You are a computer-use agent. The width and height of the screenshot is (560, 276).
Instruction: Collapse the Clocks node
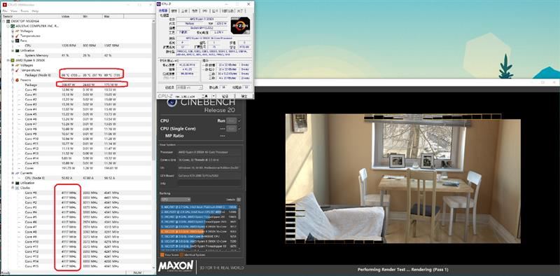pyautogui.click(x=13, y=188)
